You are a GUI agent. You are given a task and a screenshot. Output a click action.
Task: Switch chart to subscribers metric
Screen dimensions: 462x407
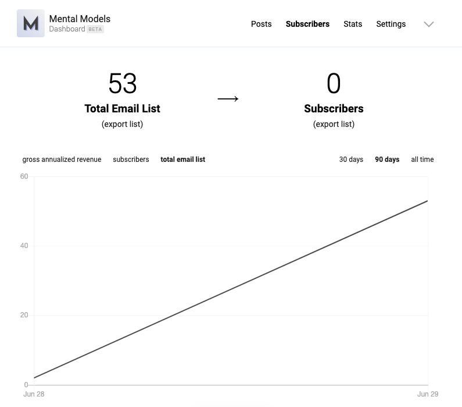131,160
